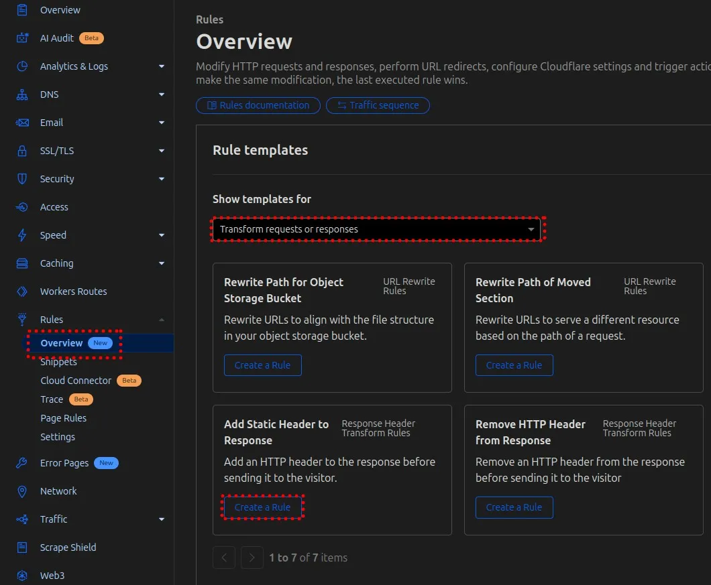Expand the Speed submenu arrow
Screen dimensions: 711x585
pos(162,235)
